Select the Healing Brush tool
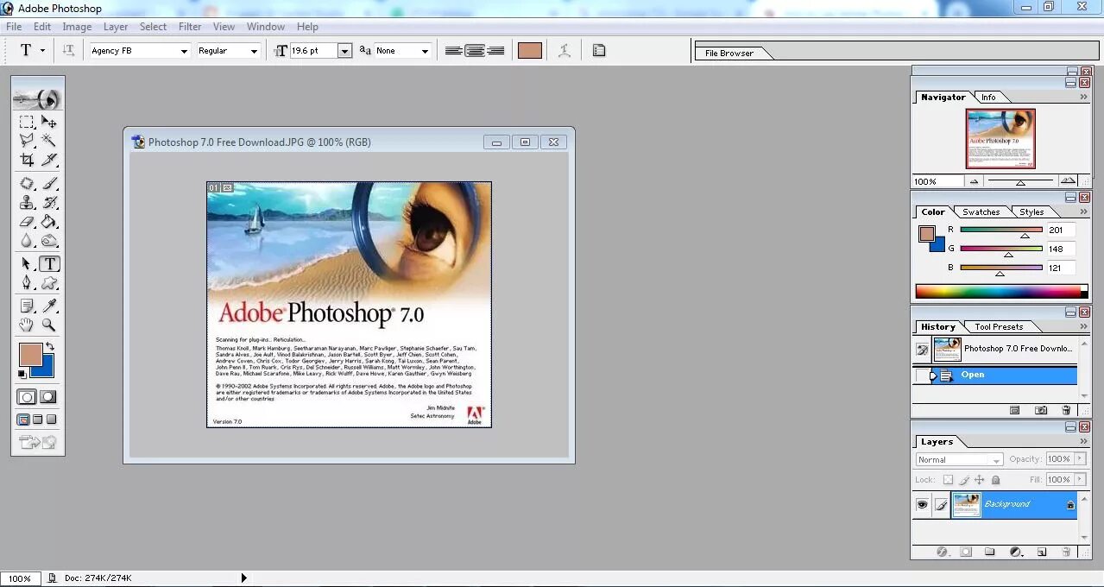 [27, 183]
